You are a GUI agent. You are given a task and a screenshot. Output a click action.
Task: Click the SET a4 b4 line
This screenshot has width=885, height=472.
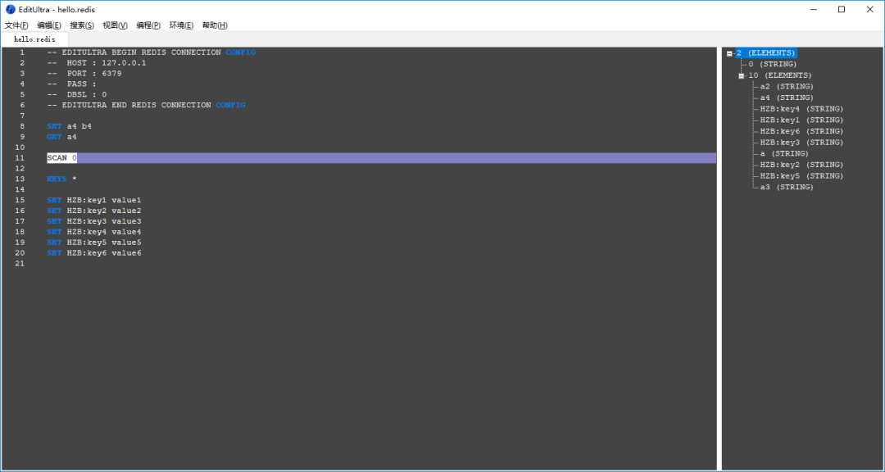coord(70,126)
